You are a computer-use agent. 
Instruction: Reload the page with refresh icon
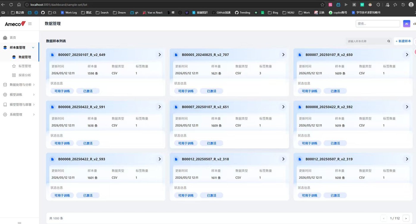point(11,5)
